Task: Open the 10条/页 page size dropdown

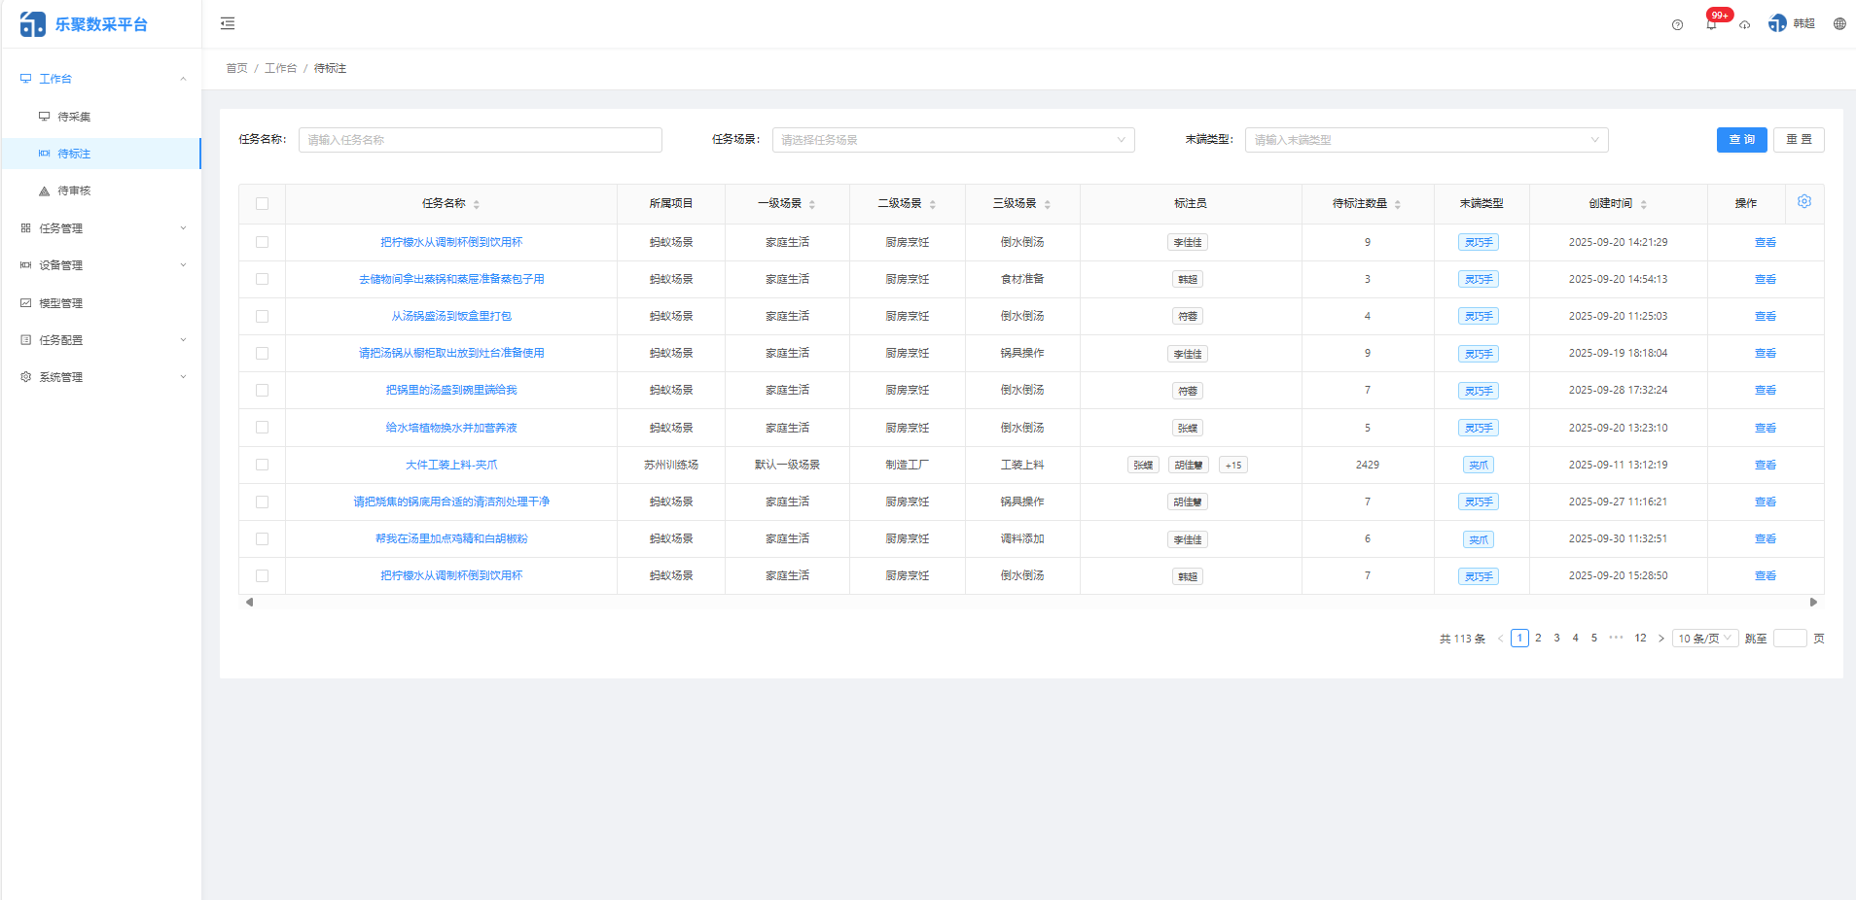Action: (x=1703, y=638)
